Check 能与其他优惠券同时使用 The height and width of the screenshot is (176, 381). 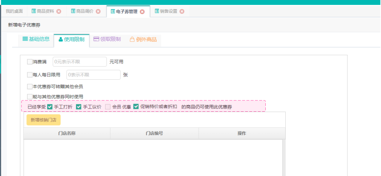click(x=30, y=97)
